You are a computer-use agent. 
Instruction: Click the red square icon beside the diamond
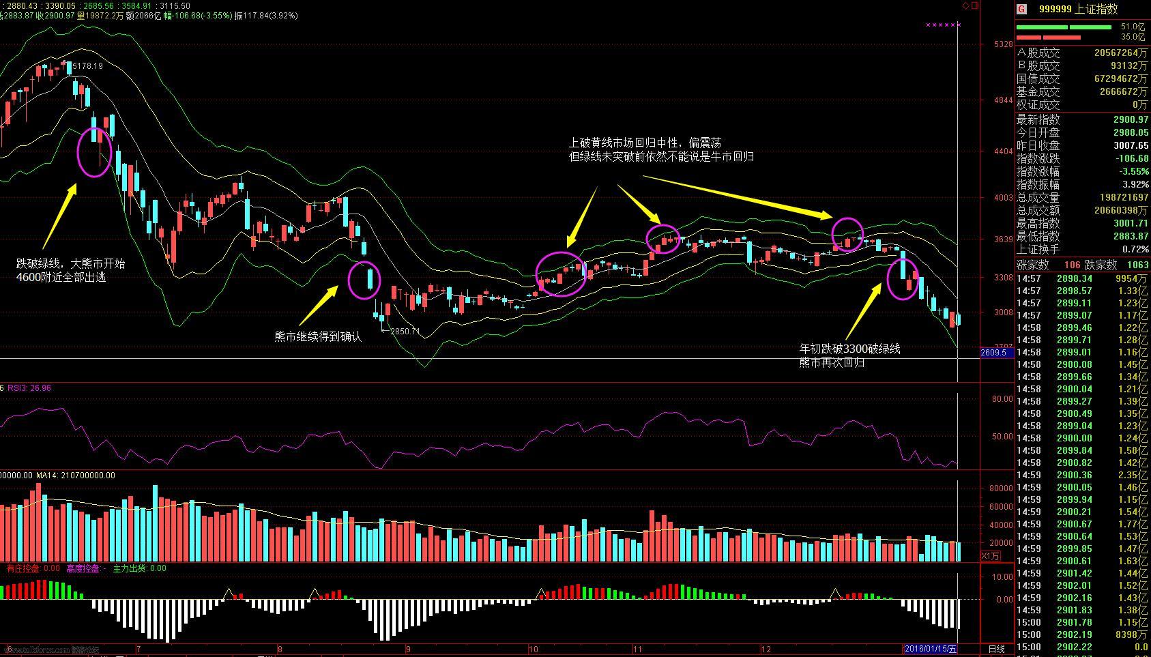(x=975, y=5)
